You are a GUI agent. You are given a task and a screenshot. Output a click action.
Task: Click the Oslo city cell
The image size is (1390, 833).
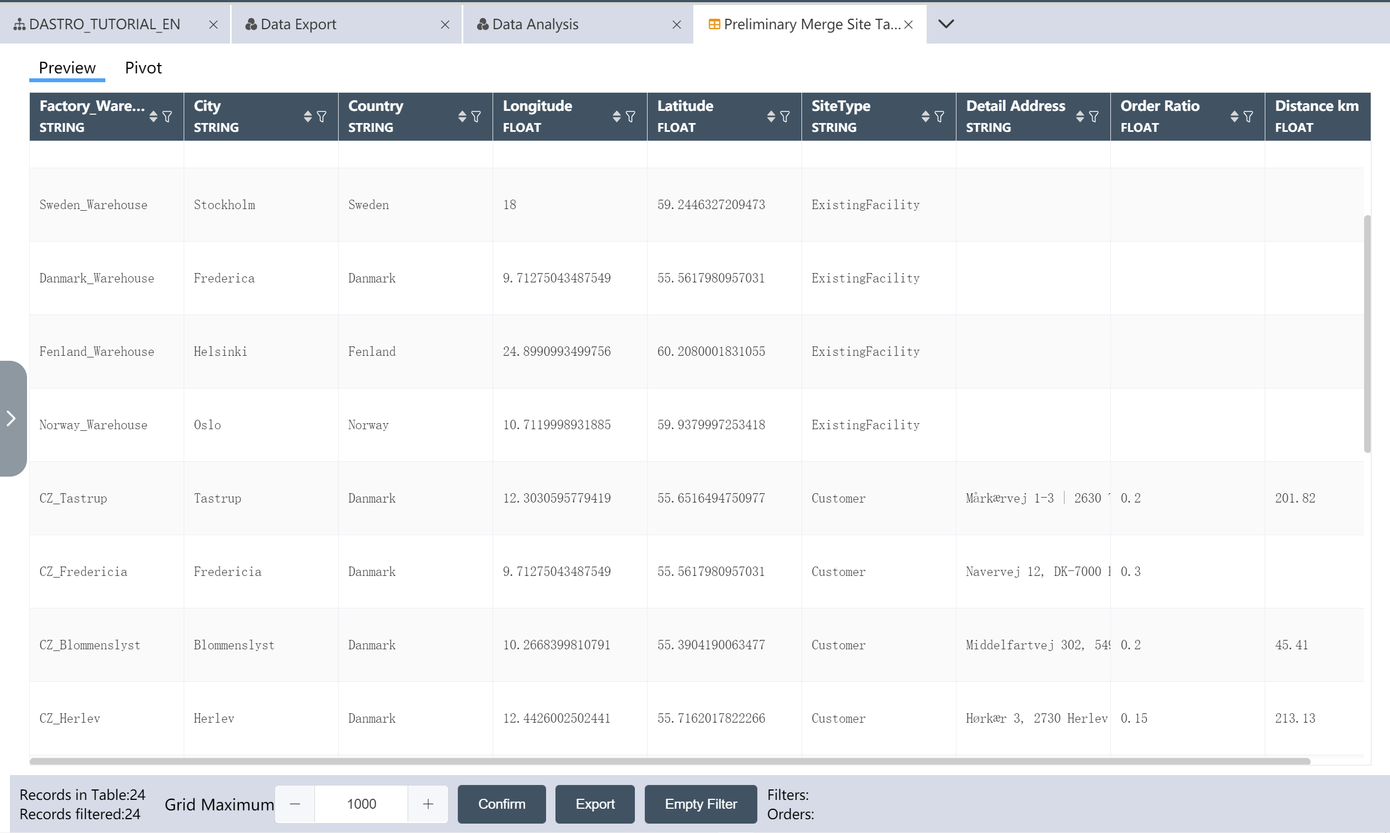261,425
